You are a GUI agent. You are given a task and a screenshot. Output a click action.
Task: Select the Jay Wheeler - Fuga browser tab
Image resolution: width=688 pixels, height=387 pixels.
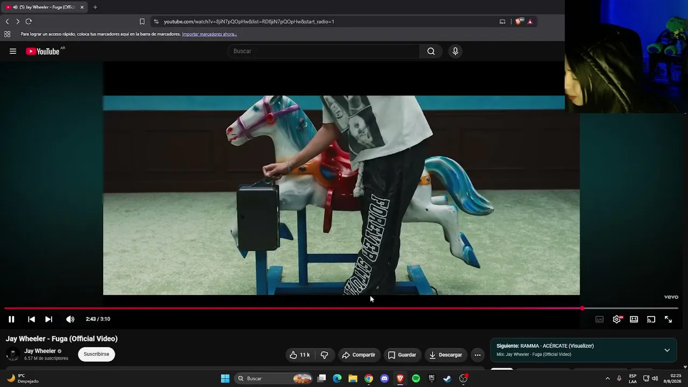44,7
